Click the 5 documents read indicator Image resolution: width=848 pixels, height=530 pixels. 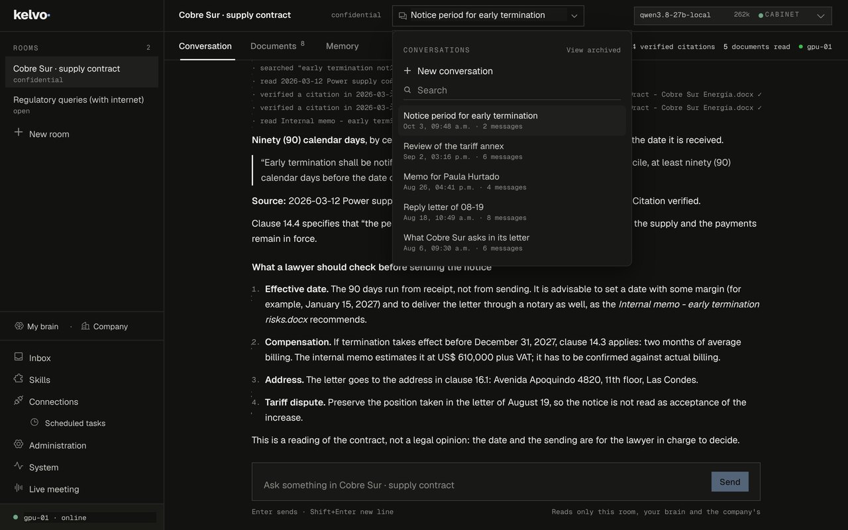pos(757,47)
